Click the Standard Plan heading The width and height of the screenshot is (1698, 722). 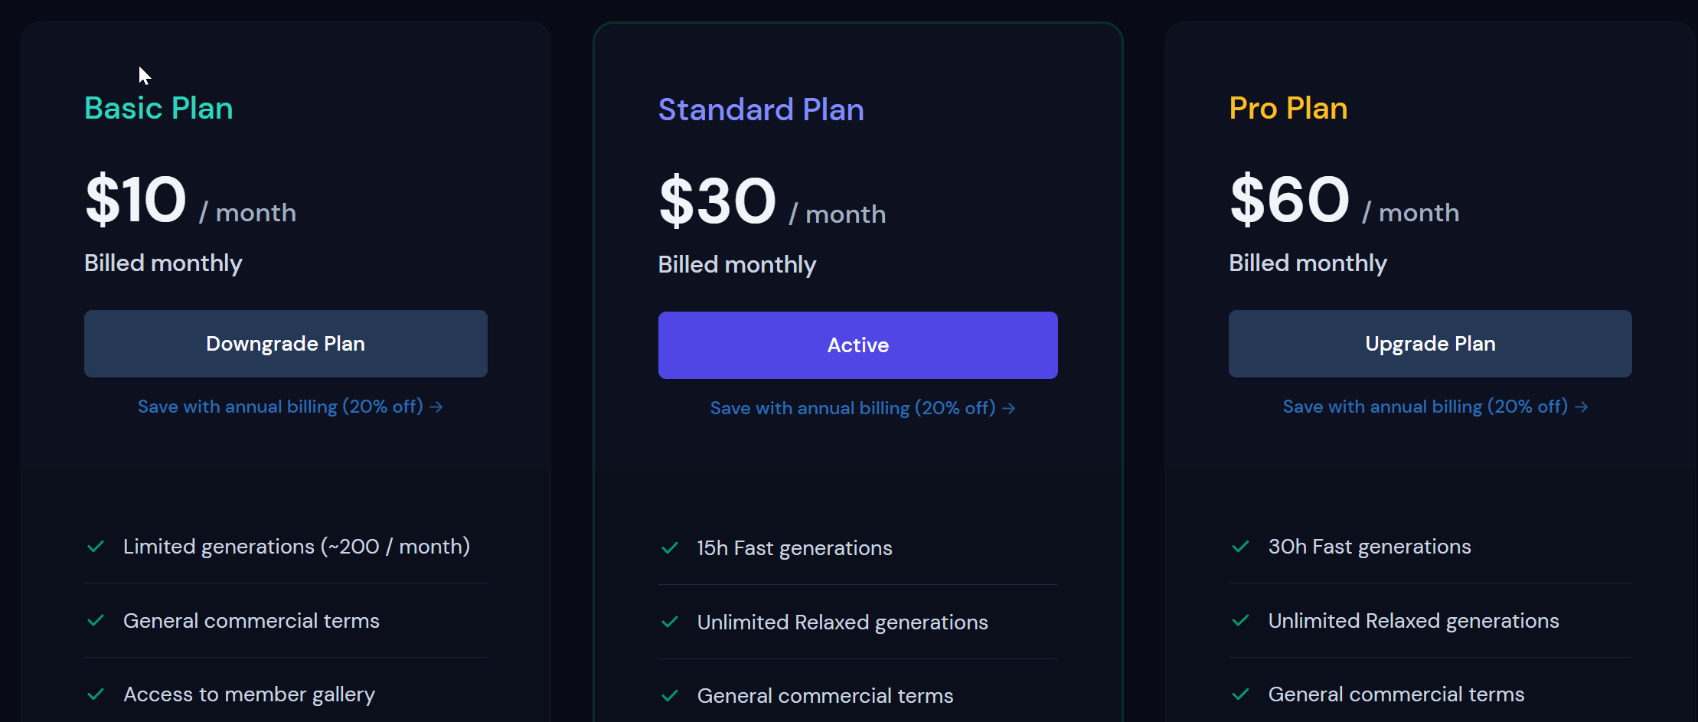761,109
